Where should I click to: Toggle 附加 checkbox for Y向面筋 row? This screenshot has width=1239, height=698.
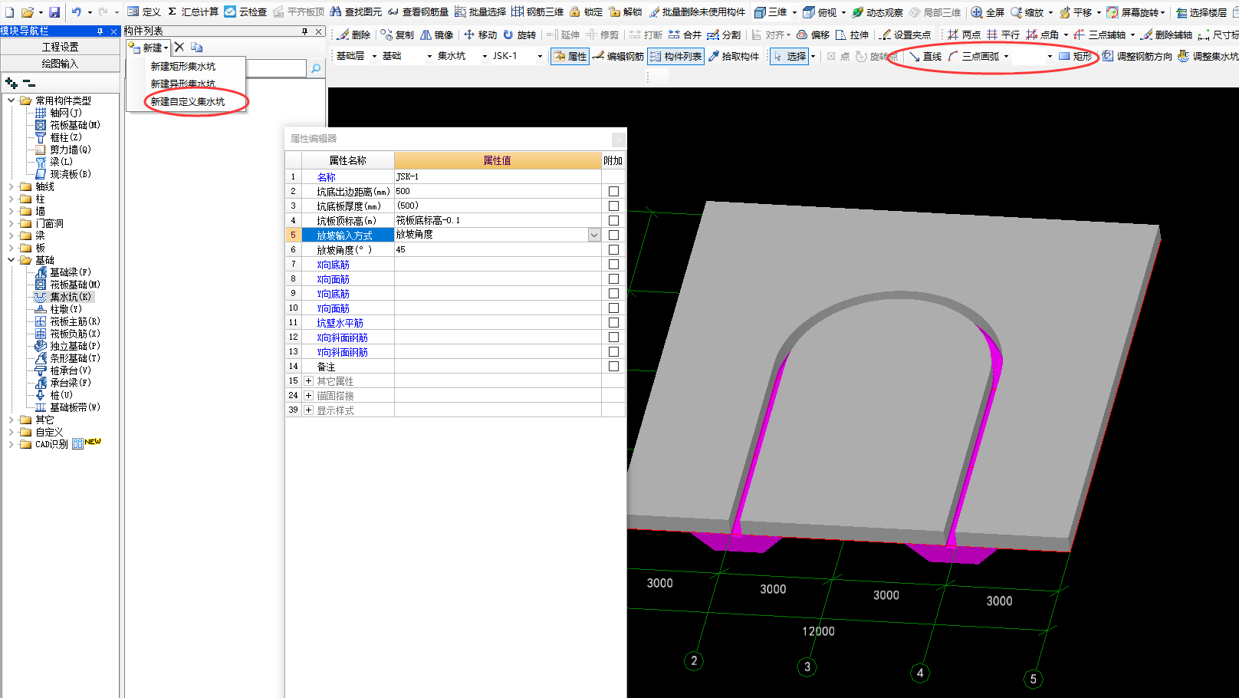pyautogui.click(x=613, y=308)
